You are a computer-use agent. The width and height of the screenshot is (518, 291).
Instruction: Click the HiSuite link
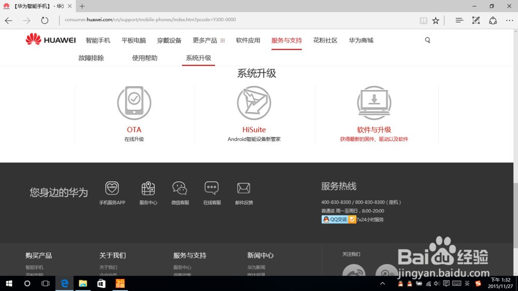[x=254, y=129]
